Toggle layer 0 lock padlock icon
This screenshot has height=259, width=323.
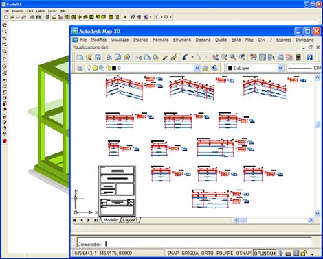point(109,68)
